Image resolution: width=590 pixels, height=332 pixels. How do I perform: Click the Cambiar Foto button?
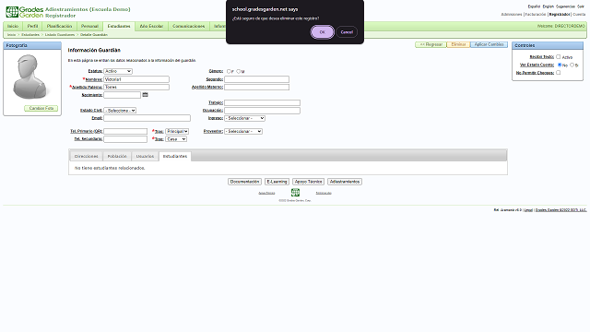click(41, 108)
